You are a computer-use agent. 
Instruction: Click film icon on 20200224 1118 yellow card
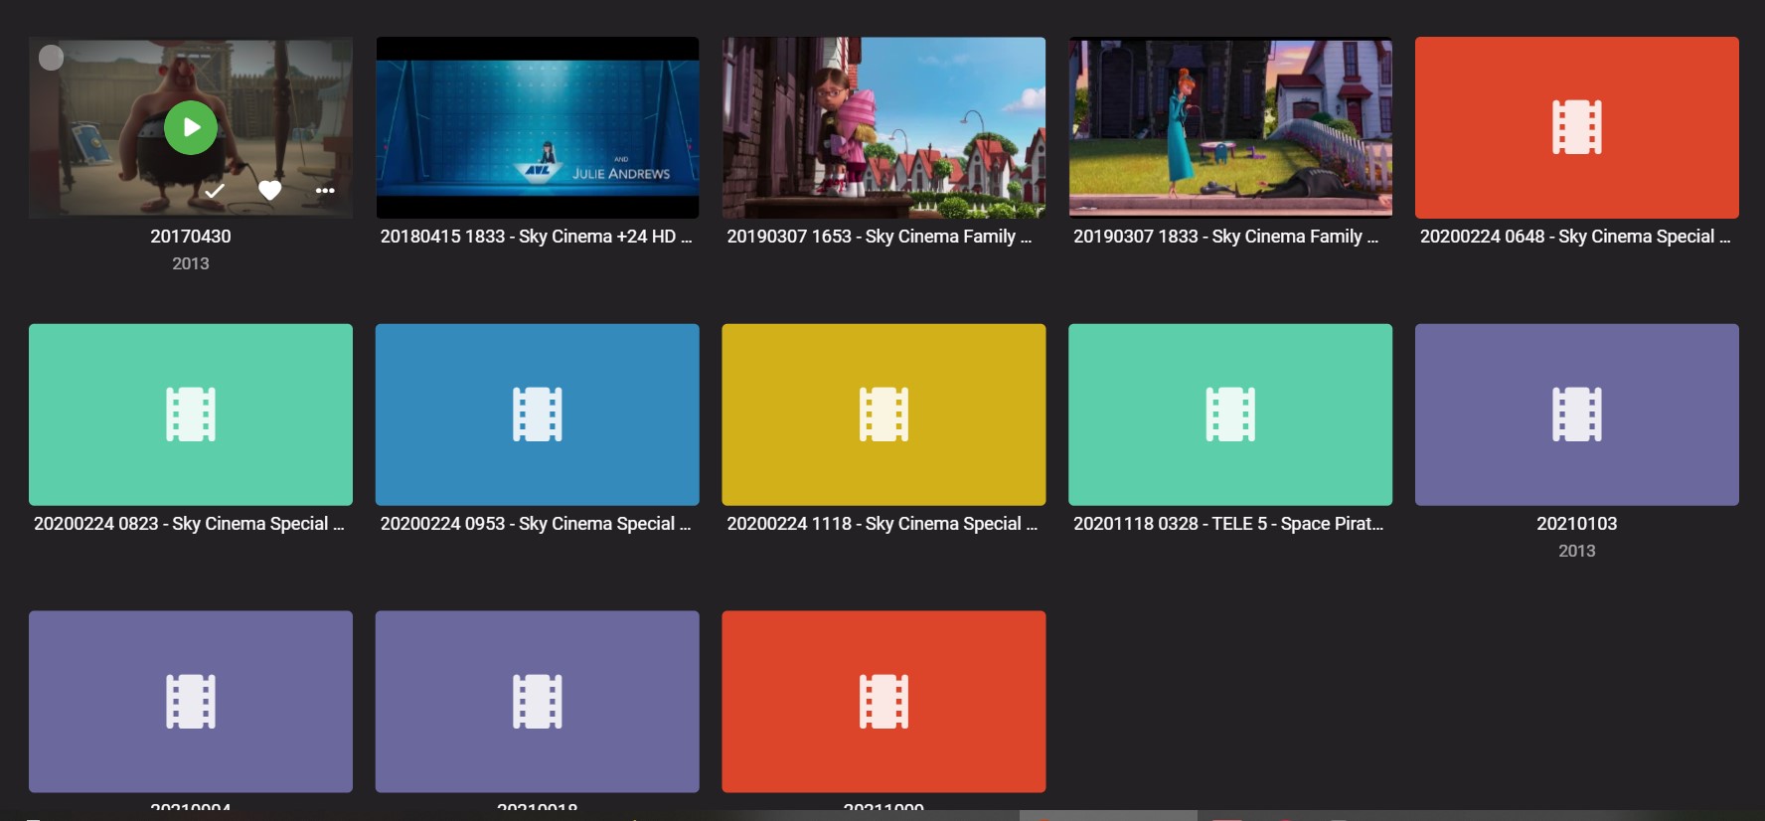[x=883, y=414]
